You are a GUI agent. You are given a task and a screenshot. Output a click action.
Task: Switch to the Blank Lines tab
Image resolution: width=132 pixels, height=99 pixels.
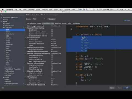pyautogui.click(x=58, y=23)
